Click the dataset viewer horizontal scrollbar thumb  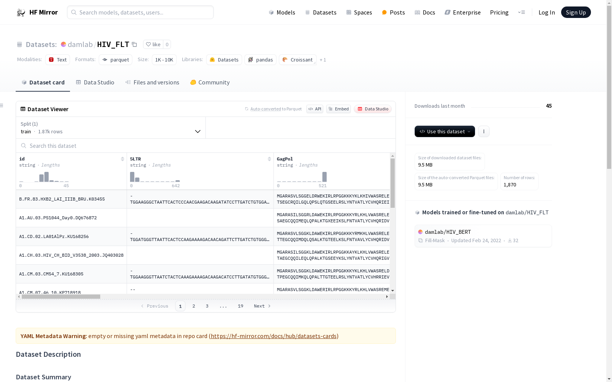pyautogui.click(x=61, y=296)
